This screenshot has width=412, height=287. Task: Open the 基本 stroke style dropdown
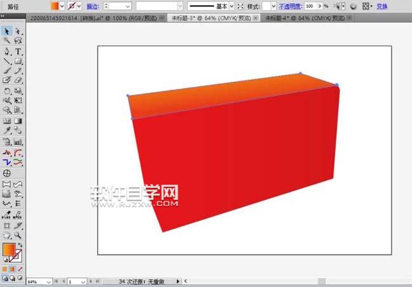point(231,6)
